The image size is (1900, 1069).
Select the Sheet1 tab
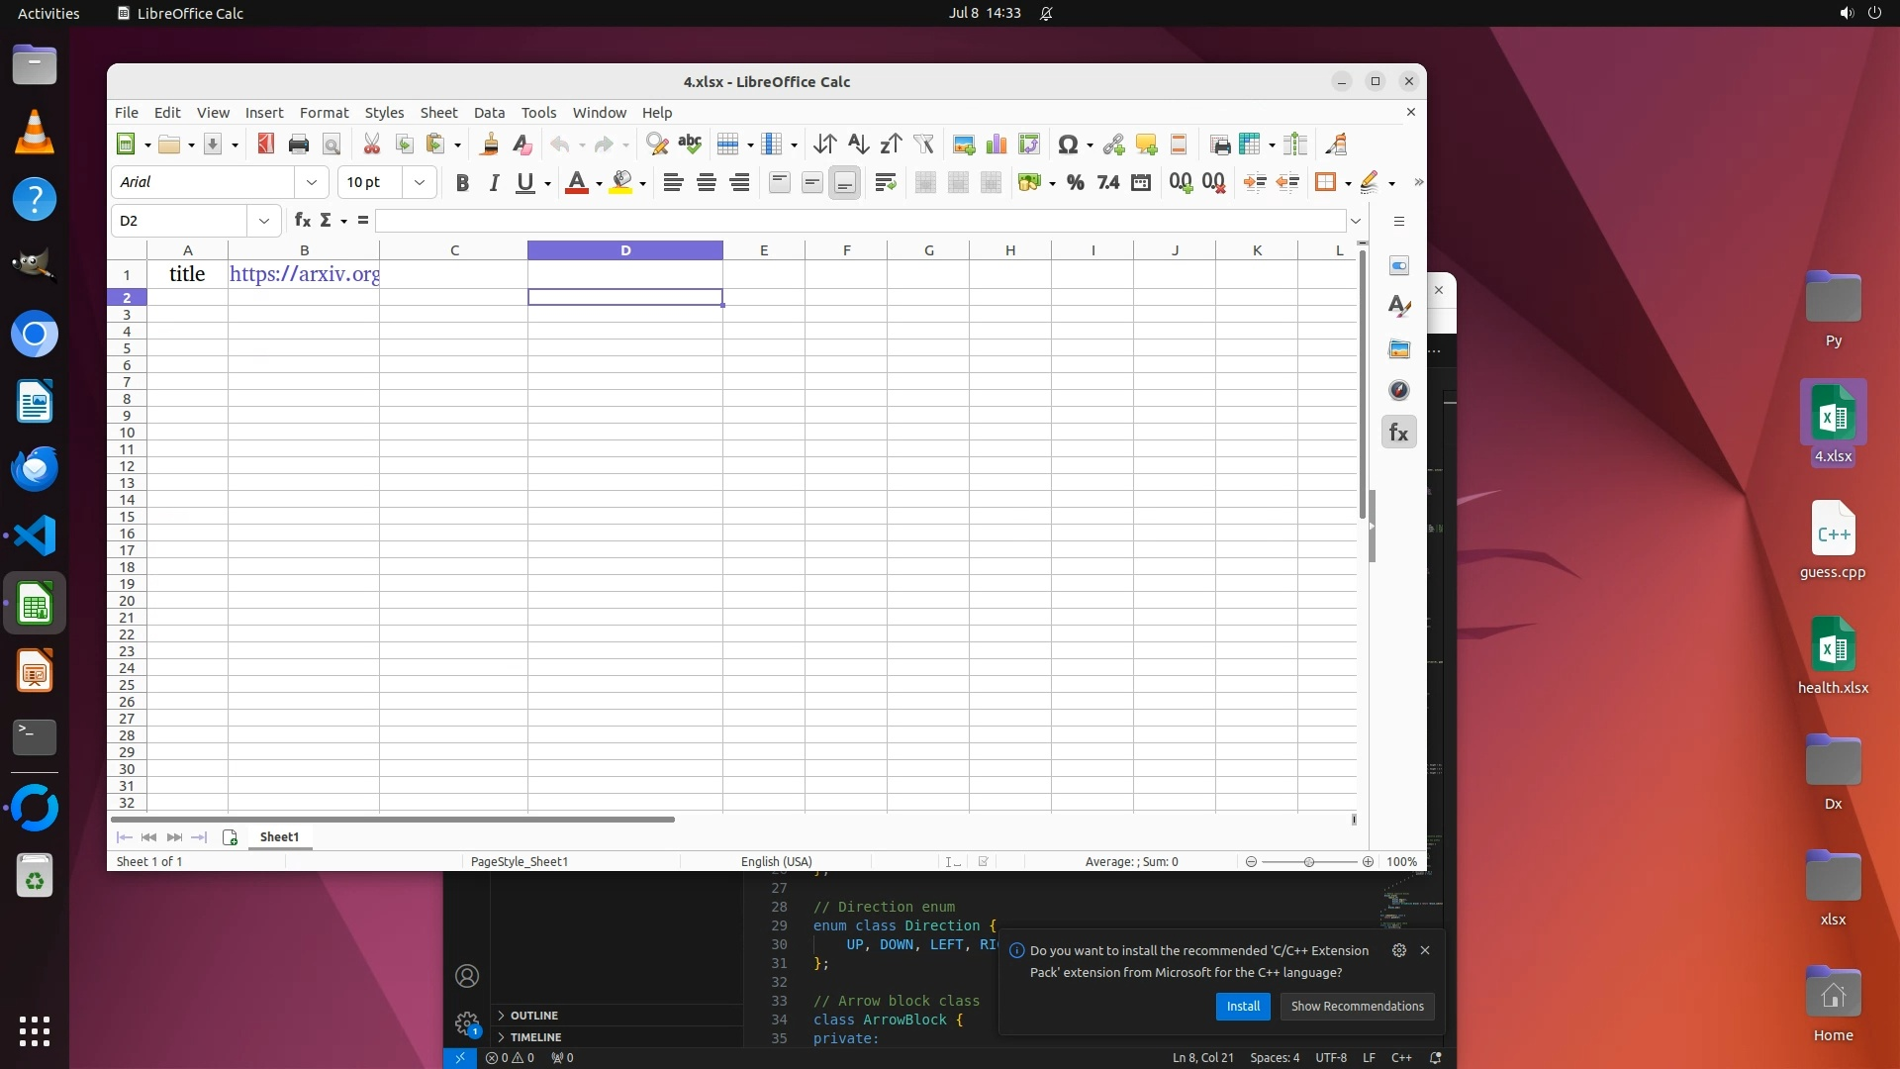279,837
